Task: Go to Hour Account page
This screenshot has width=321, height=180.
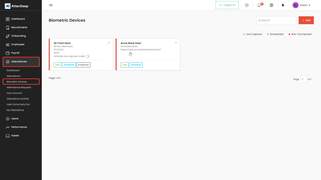Action: (x=14, y=93)
